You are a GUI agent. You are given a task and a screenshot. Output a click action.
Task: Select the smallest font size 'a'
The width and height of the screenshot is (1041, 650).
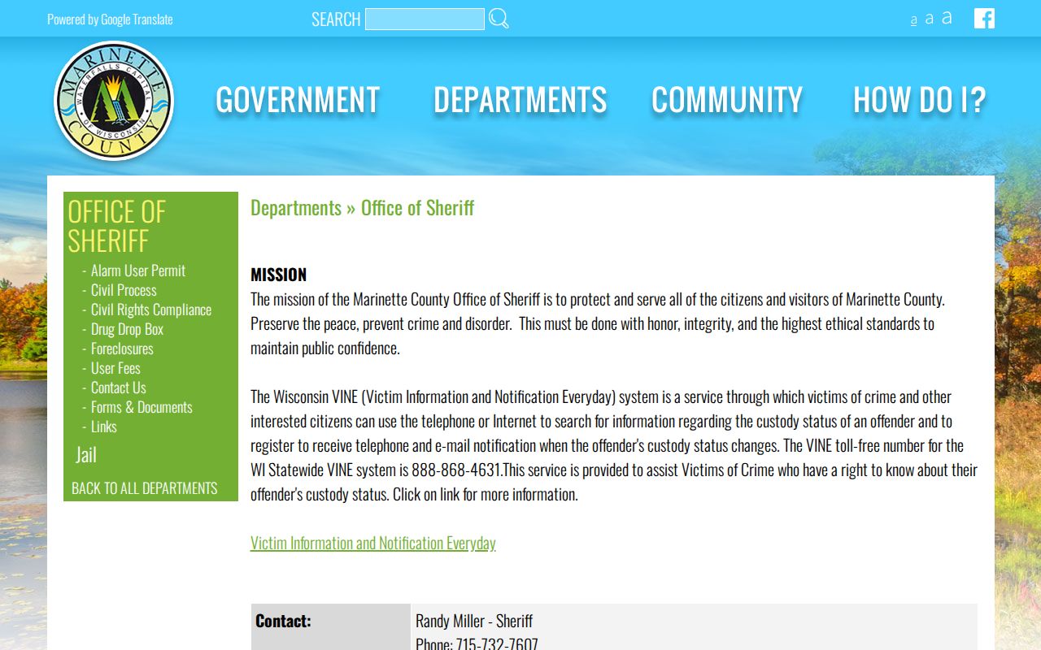pos(913,20)
